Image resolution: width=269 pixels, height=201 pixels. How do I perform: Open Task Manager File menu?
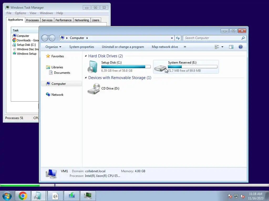coord(9,13)
